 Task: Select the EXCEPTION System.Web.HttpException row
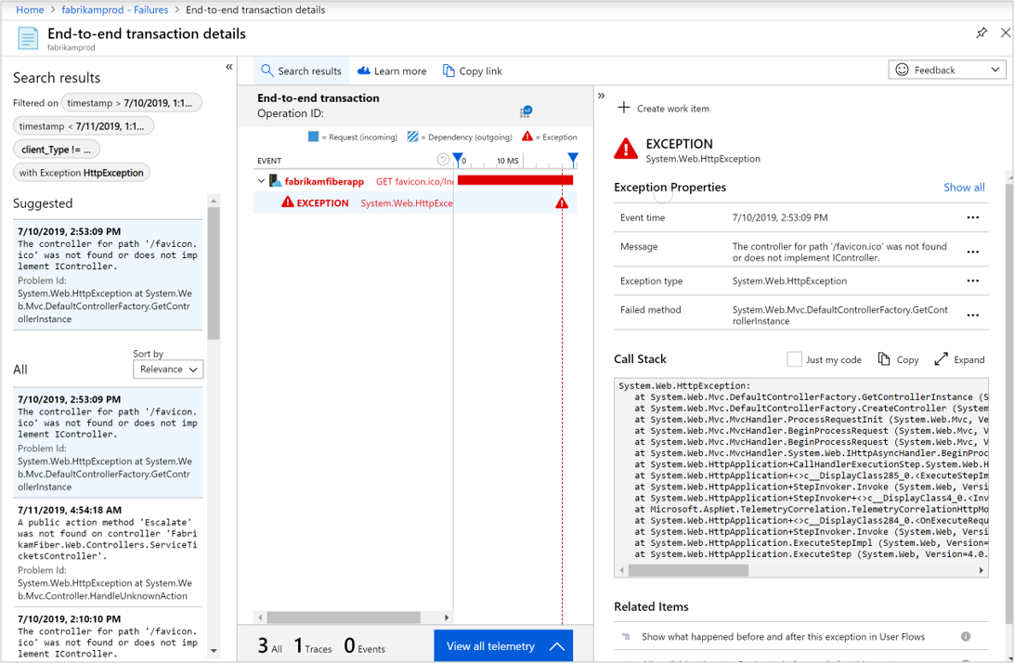click(x=414, y=203)
